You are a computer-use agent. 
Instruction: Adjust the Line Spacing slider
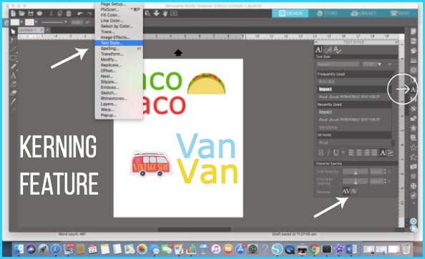(x=356, y=172)
